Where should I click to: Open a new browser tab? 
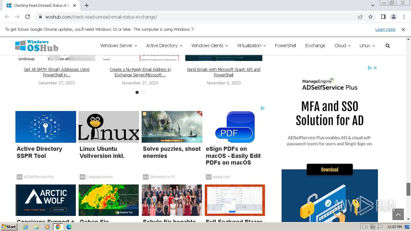pyautogui.click(x=87, y=5)
